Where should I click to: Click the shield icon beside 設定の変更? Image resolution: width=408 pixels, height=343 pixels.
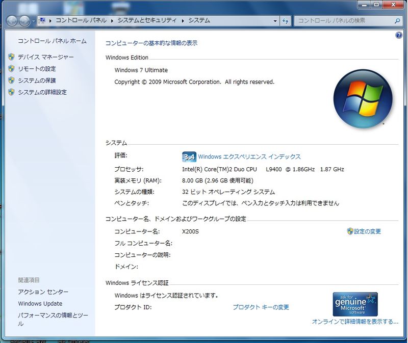click(350, 231)
